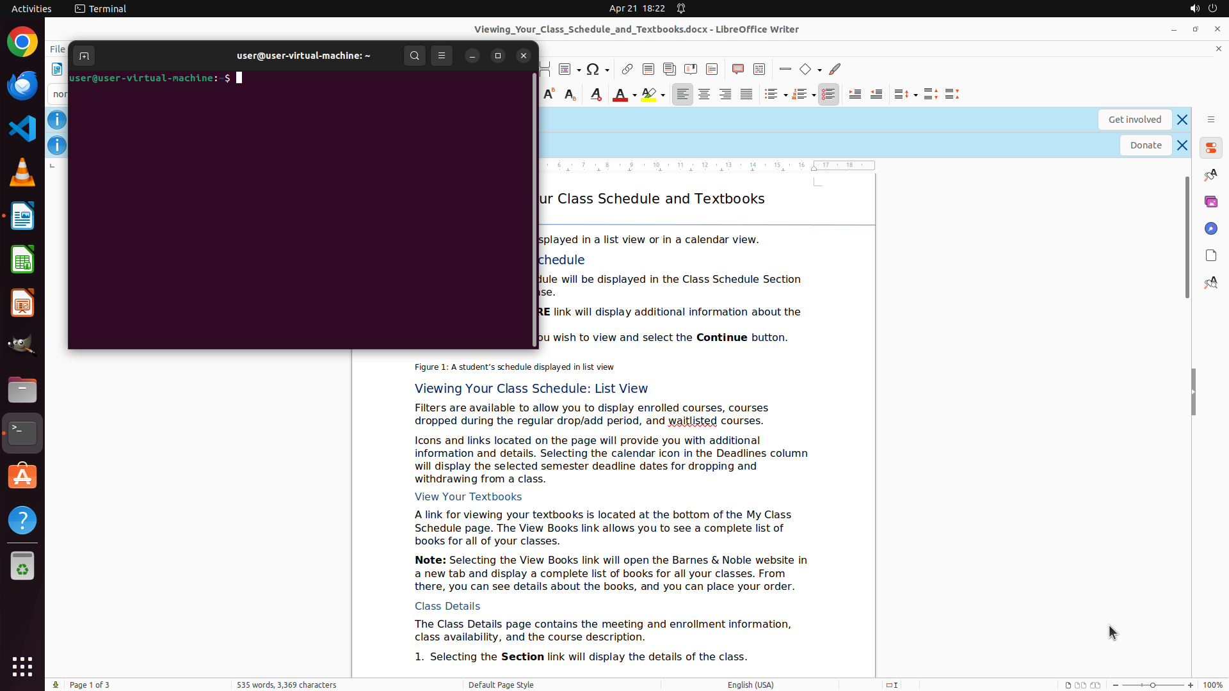This screenshot has width=1229, height=691.
Task: Toggle the No List button
Action: click(x=828, y=95)
